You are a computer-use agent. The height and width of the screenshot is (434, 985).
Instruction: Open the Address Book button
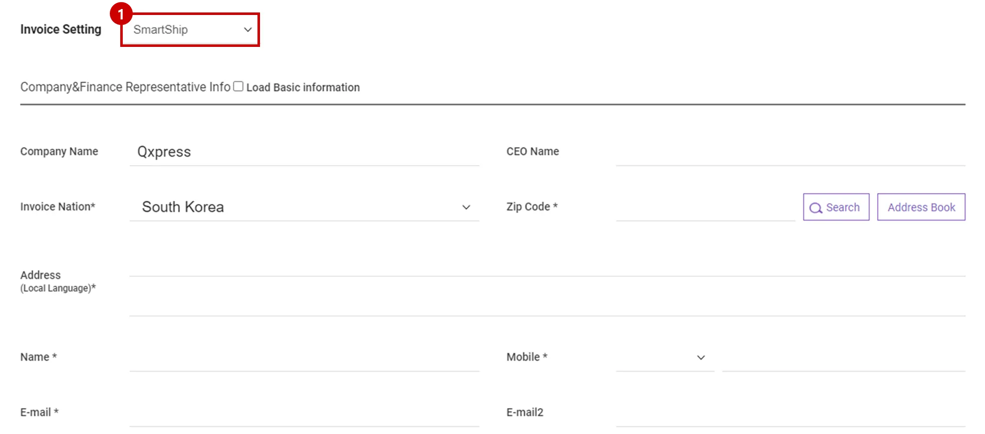pos(921,207)
